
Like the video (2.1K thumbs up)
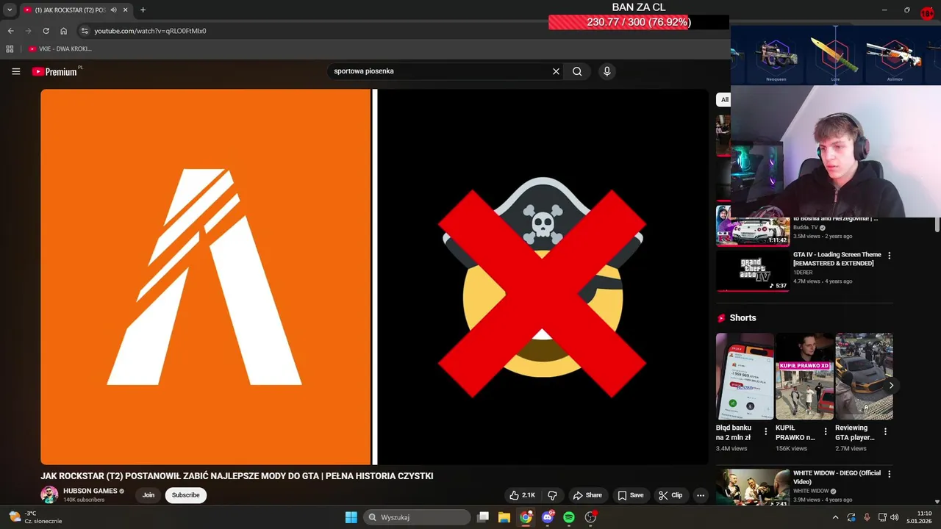click(523, 495)
